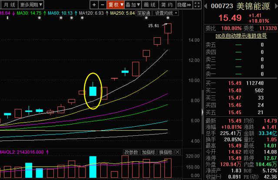The width and height of the screenshot is (278, 180).
Task: Click the 换手 value 20.85%
Action: pyautogui.click(x=233, y=140)
